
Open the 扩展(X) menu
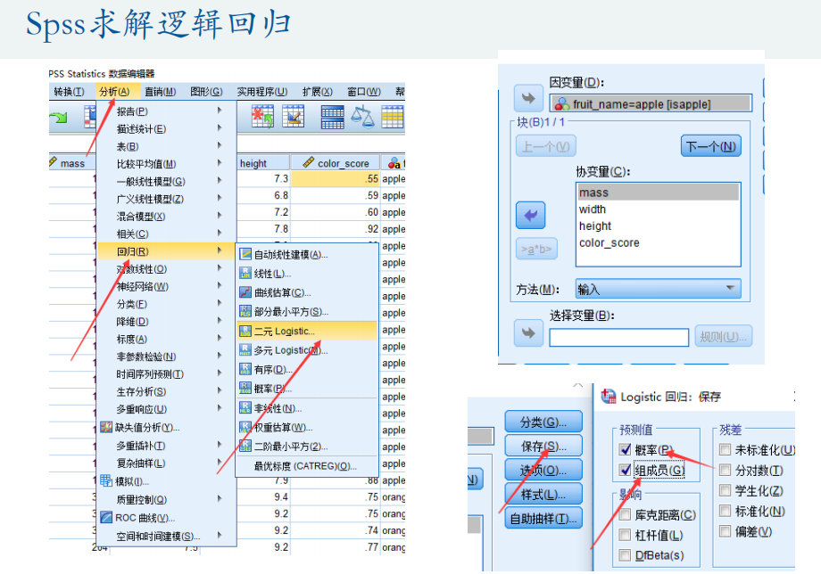pos(318,92)
